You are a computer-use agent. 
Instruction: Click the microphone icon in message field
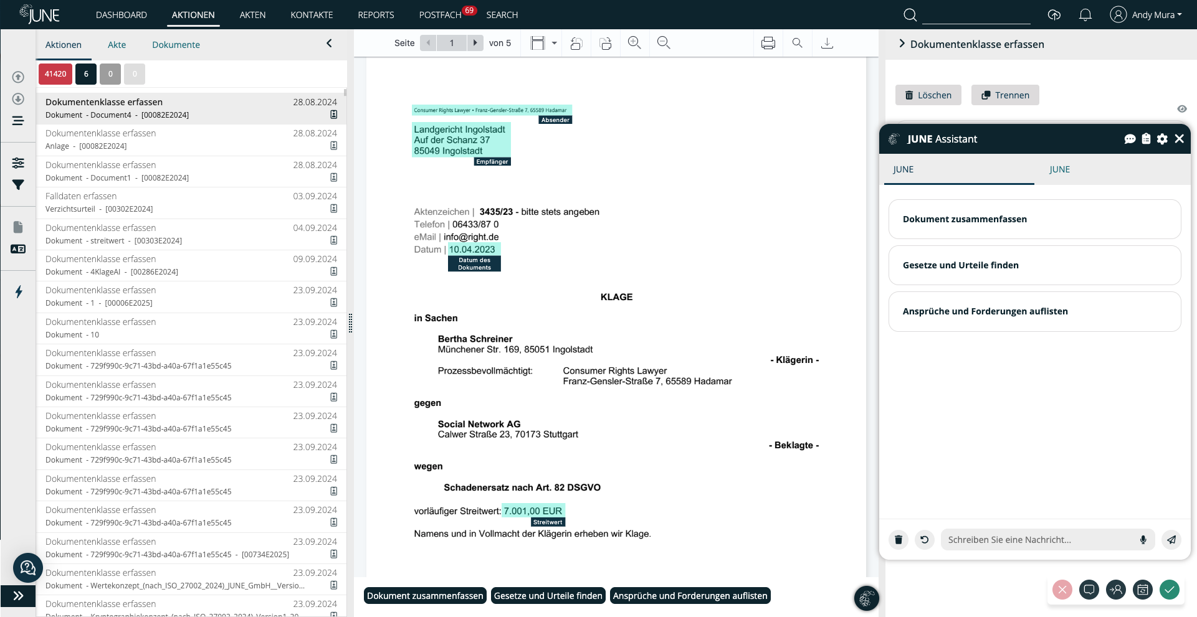coord(1143,540)
